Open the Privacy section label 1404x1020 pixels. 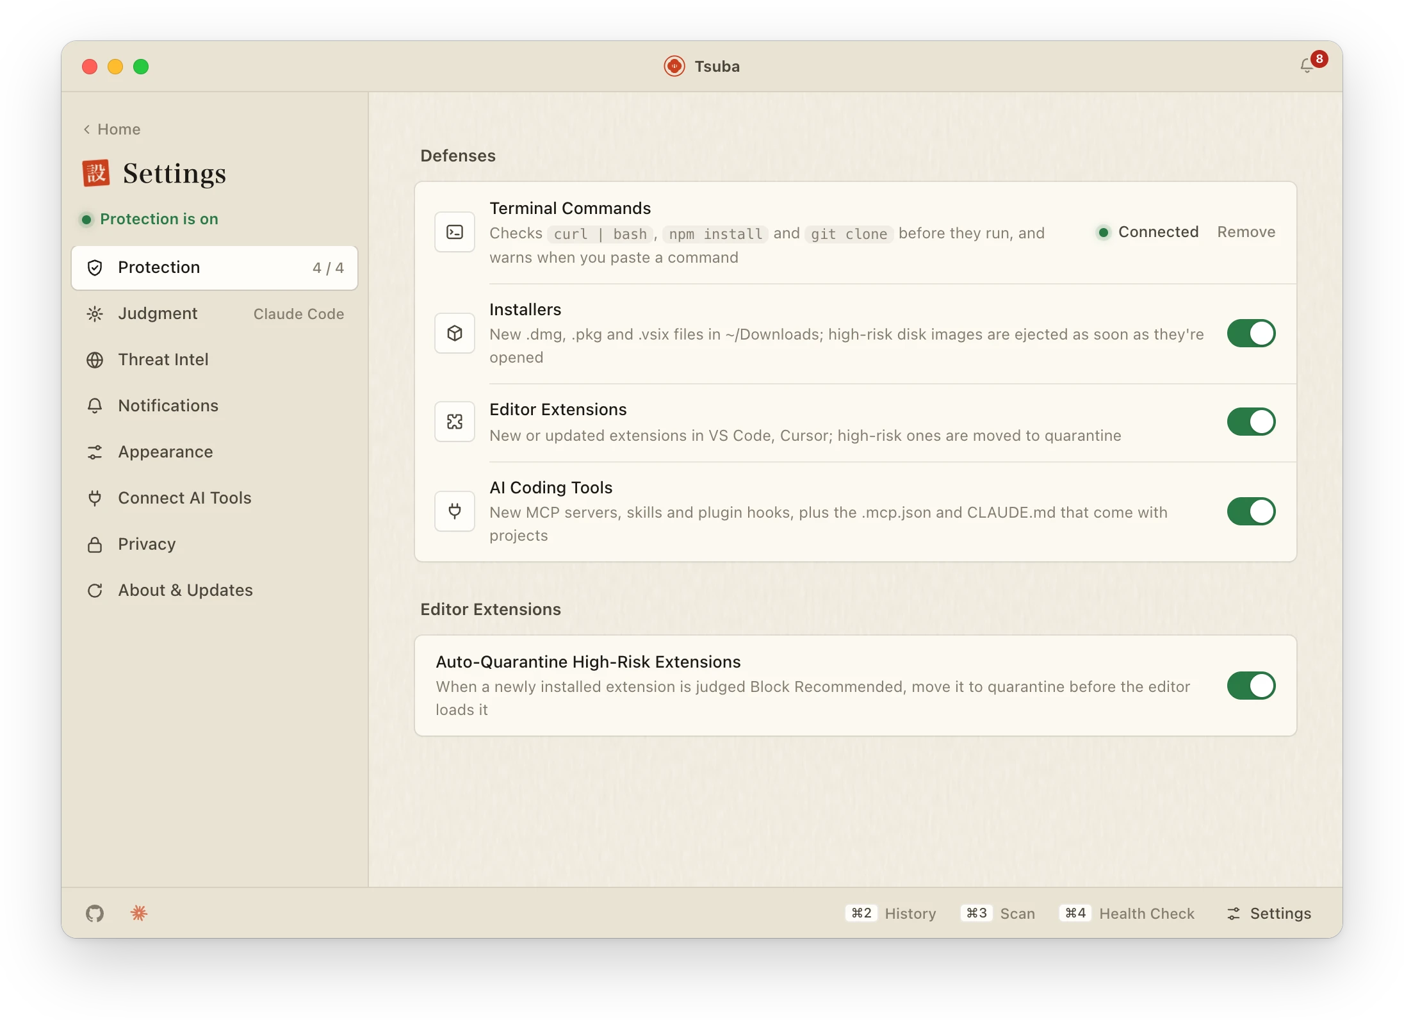(147, 545)
